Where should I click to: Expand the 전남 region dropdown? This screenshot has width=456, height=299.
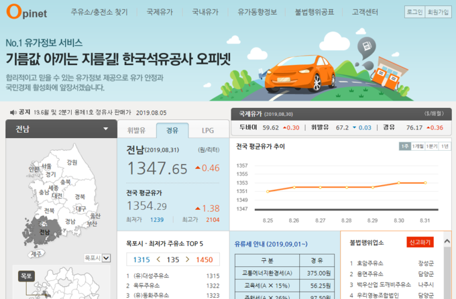pyautogui.click(x=62, y=129)
